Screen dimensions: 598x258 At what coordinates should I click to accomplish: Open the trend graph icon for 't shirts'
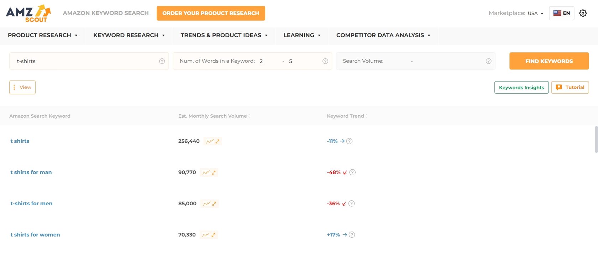[x=209, y=141]
